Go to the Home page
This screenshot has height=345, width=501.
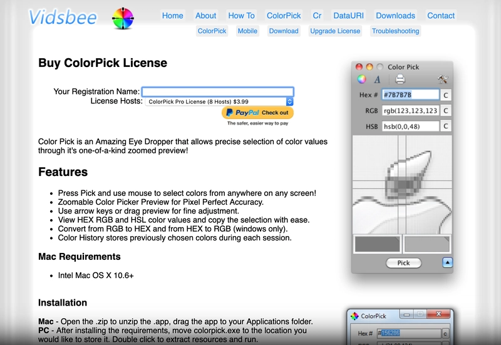click(x=173, y=16)
